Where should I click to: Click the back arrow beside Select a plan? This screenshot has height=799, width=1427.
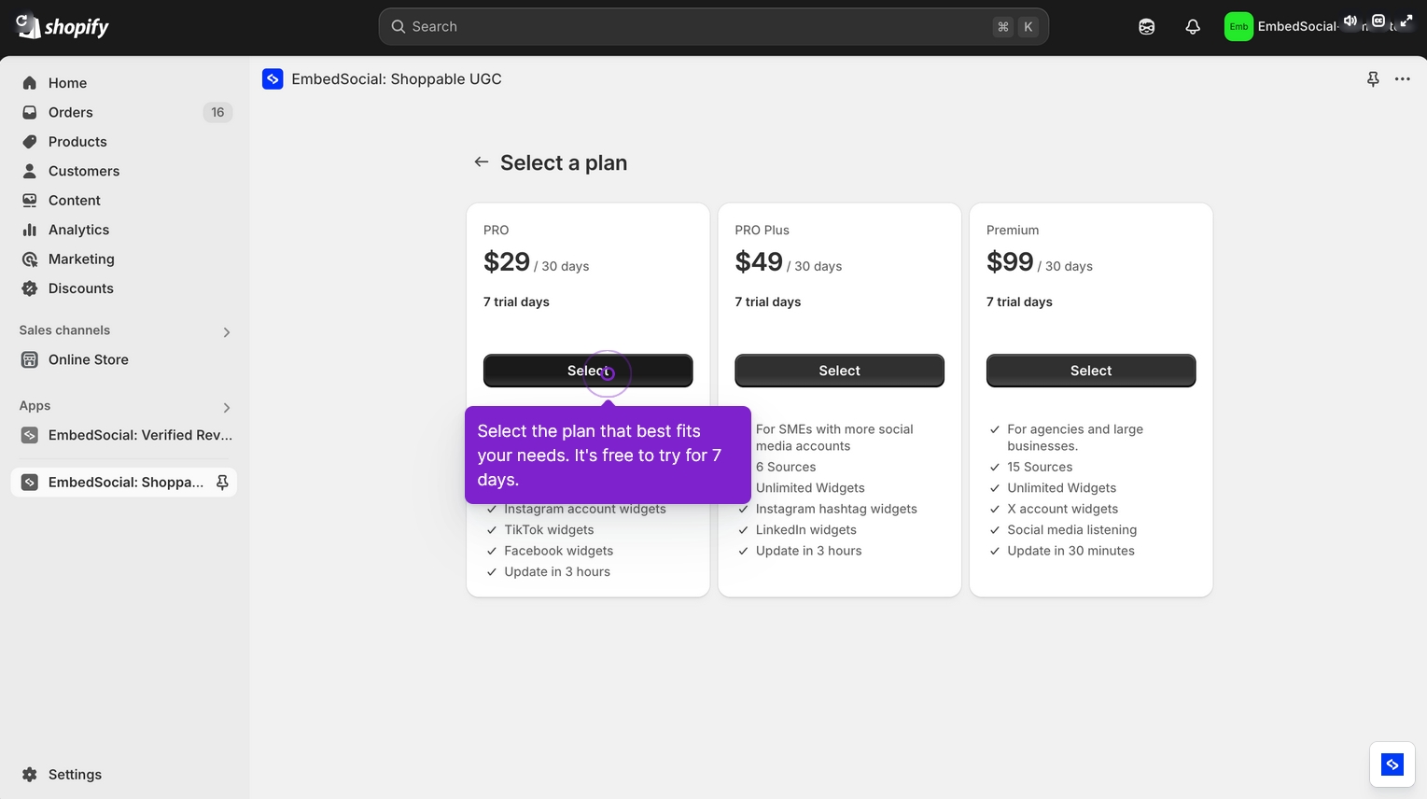pos(481,161)
